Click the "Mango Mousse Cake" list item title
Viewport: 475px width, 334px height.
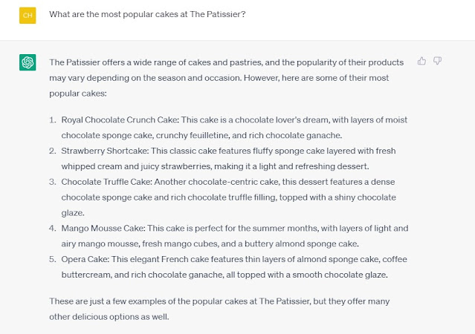(103, 228)
